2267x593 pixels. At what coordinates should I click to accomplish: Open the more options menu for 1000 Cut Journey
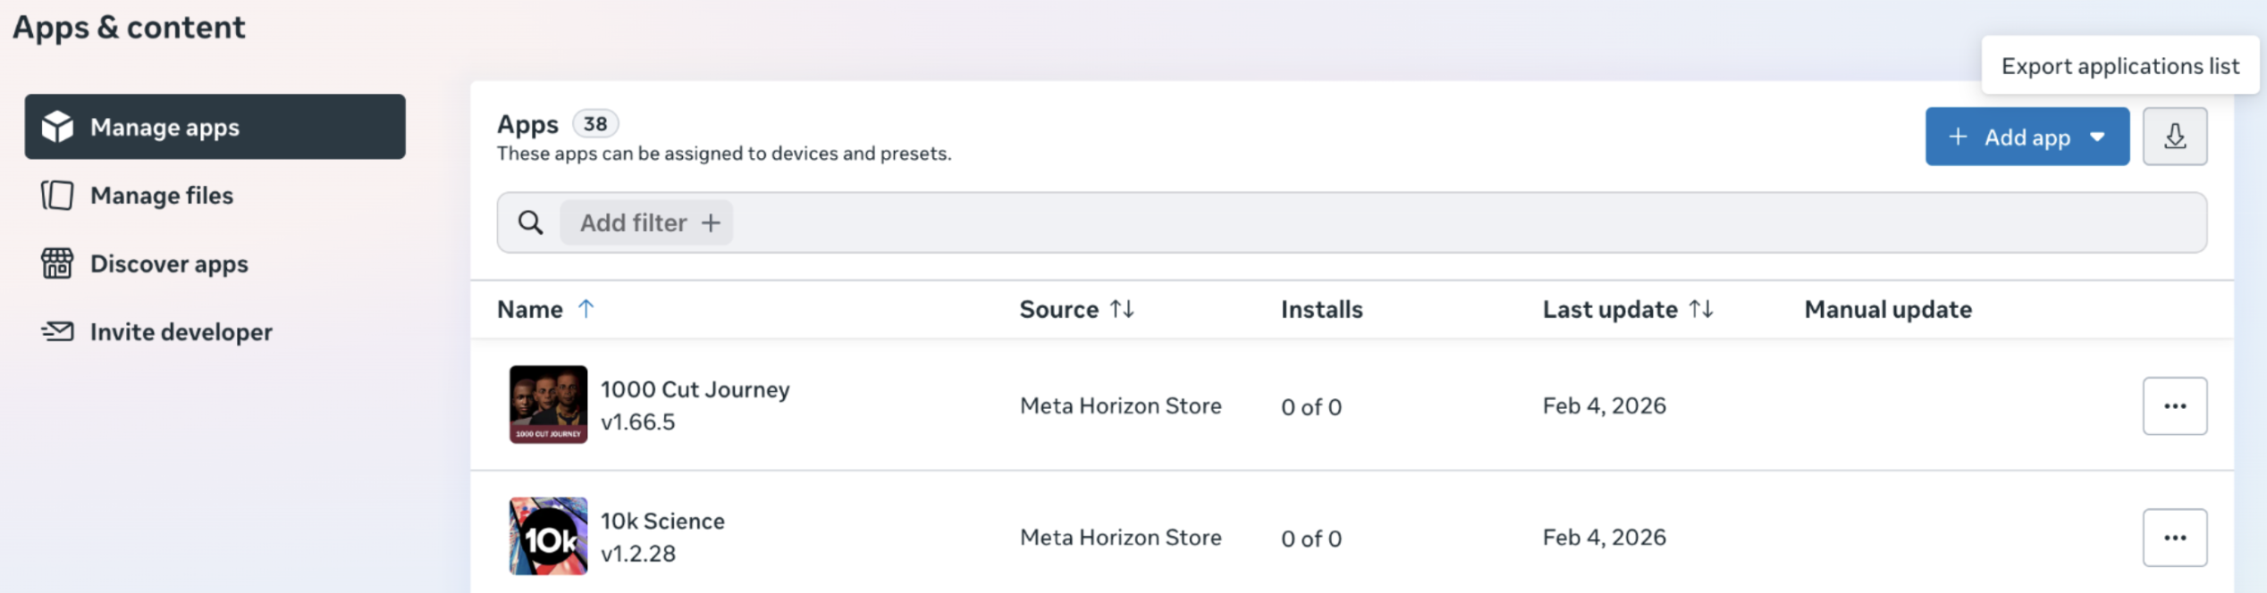pos(2174,406)
